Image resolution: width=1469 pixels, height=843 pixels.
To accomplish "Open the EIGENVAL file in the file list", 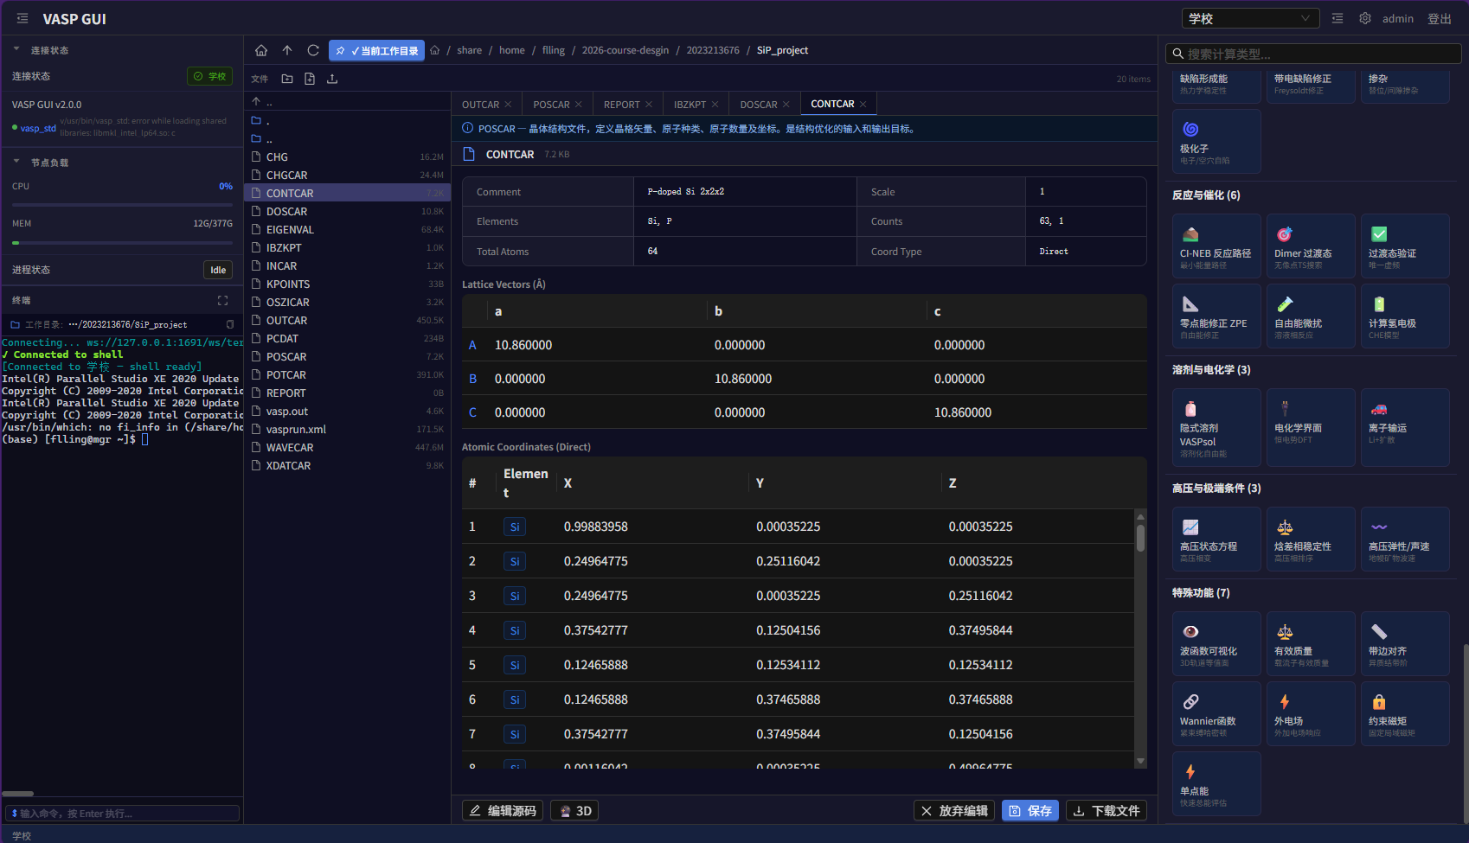I will point(347,230).
